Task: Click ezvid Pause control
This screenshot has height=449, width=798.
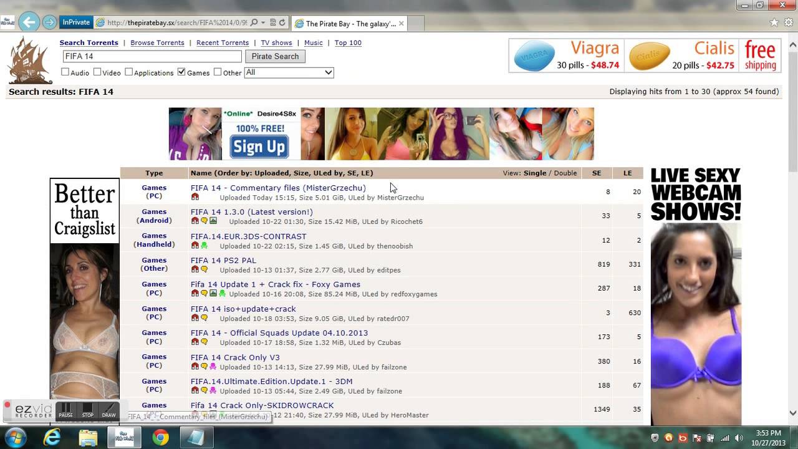Action: 66,410
